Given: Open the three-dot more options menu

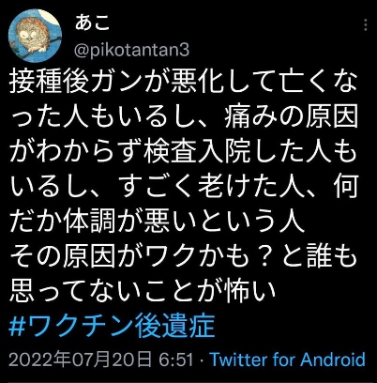Looking at the screenshot, I should 366,25.
